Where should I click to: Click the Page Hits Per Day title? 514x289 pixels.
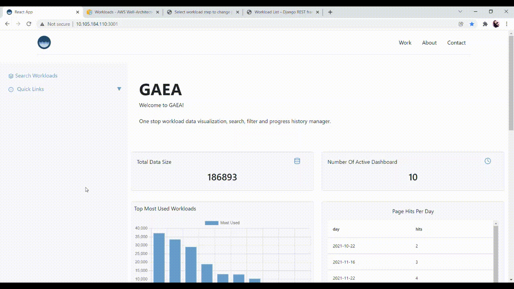pos(413,211)
